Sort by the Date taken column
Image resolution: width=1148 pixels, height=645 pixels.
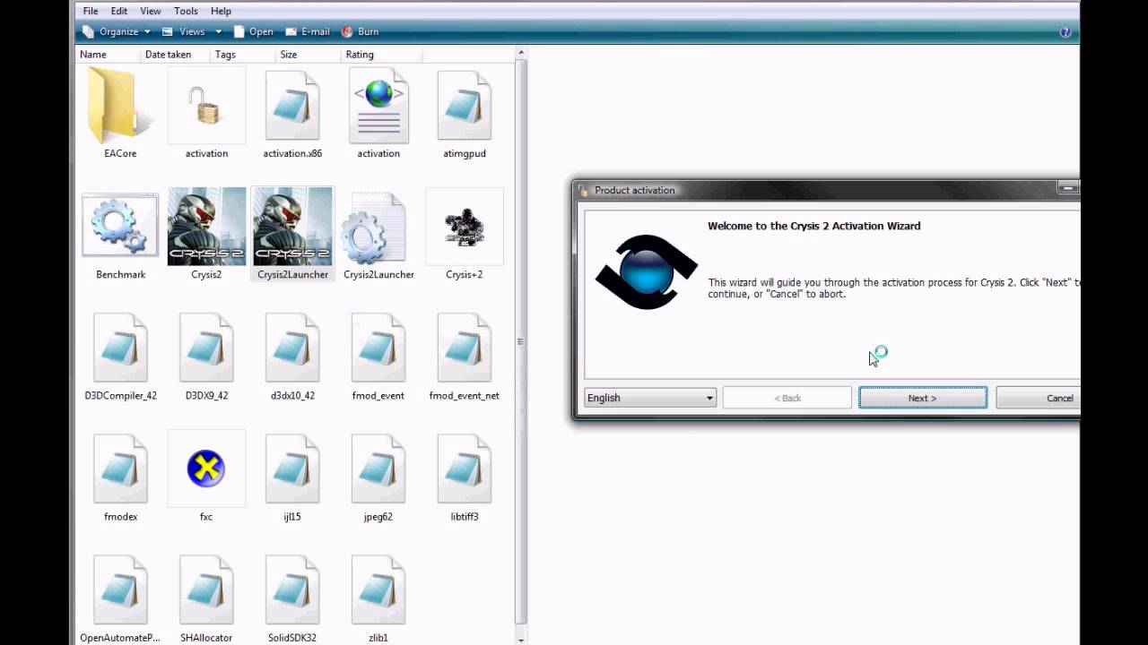tap(176, 55)
